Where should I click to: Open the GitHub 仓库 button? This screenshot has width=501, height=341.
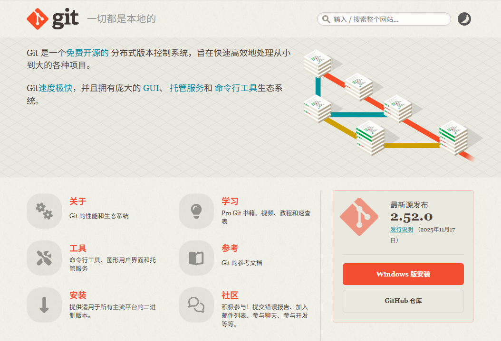coord(403,301)
